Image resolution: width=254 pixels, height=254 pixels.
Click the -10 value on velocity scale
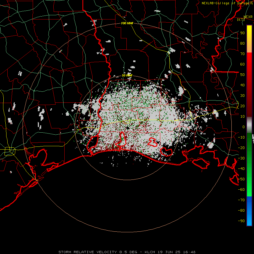pos(241,137)
